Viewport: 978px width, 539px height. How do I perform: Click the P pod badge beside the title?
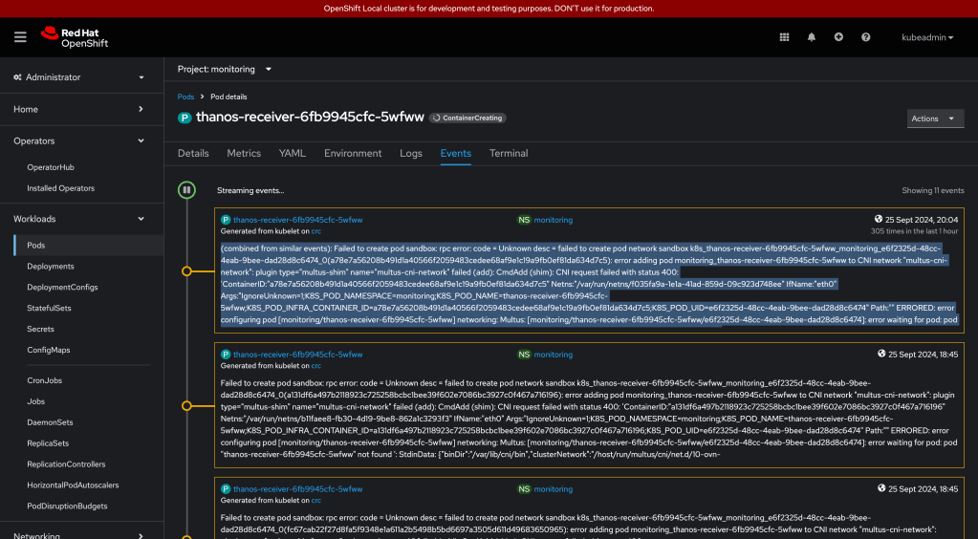tap(185, 118)
